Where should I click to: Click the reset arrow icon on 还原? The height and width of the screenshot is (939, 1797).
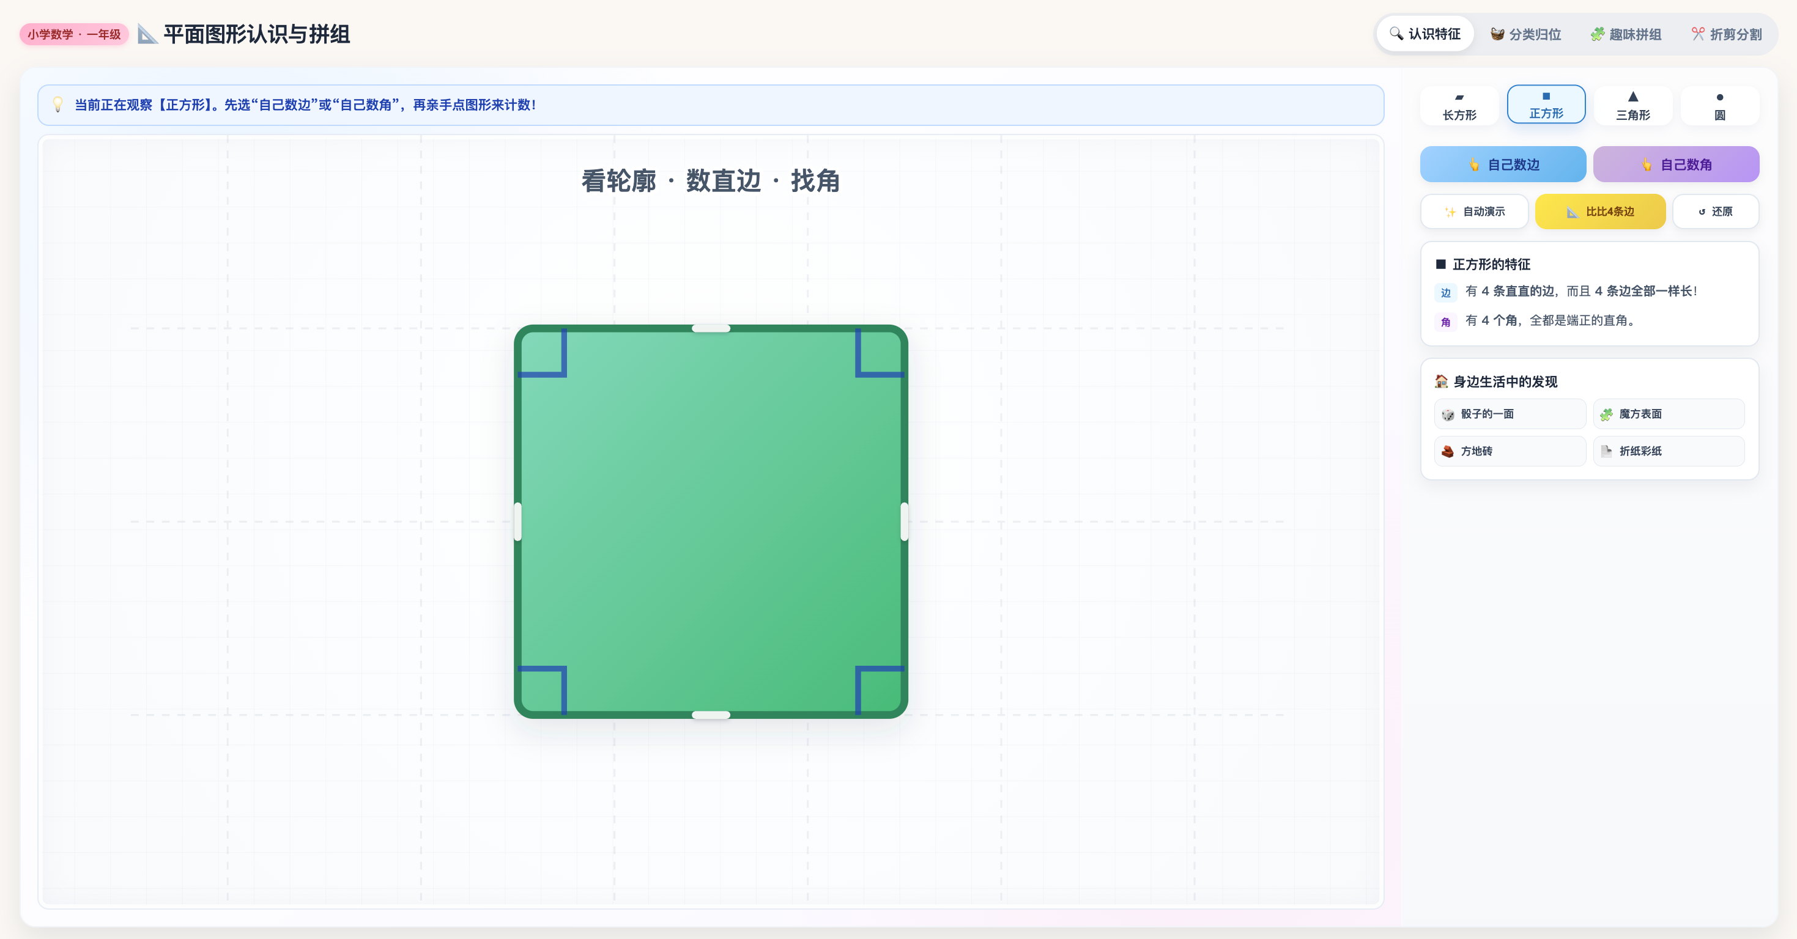pyautogui.click(x=1702, y=212)
